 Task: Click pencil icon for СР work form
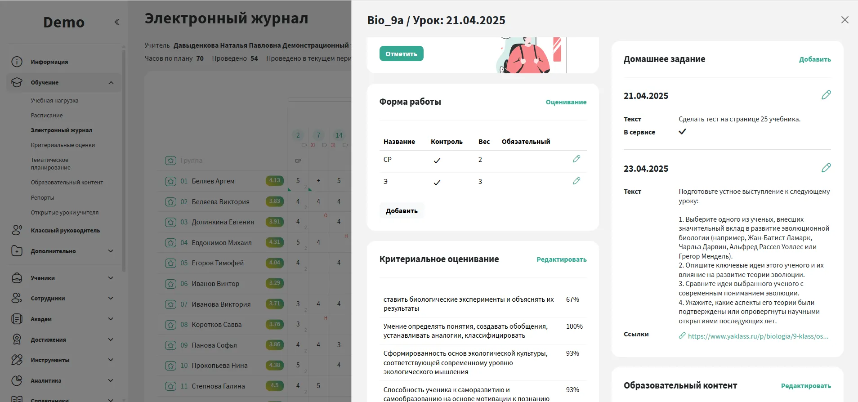tap(576, 159)
